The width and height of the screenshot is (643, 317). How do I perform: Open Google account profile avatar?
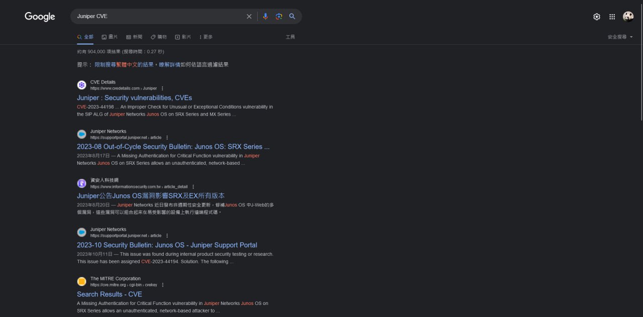point(628,17)
